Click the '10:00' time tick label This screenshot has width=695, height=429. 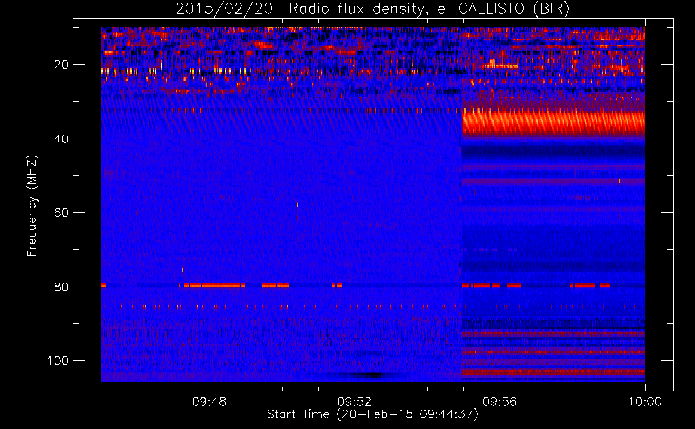pos(645,402)
